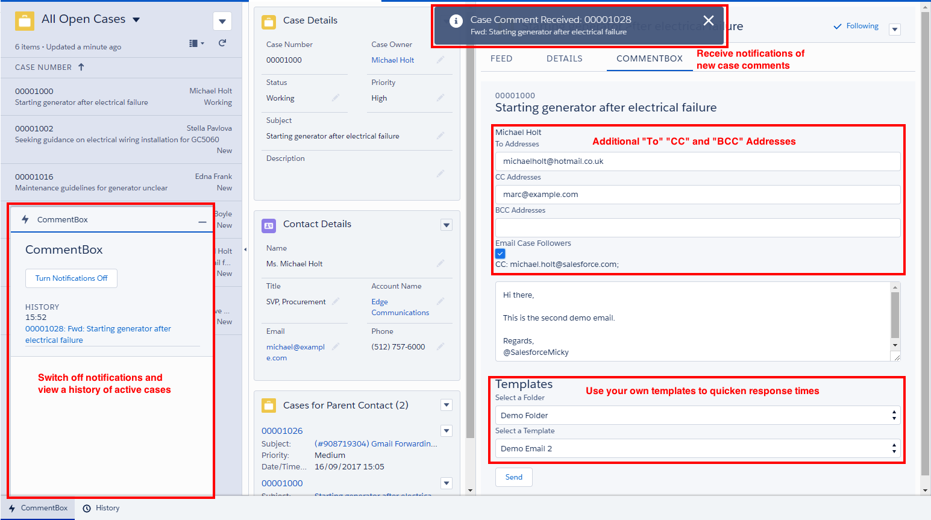Click the edit pencil beside Priority High
This screenshot has width=931, height=520.
click(440, 98)
